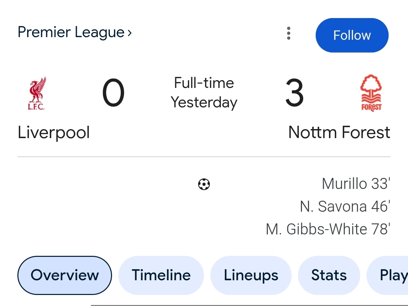Click Nottm Forest's score of 3

(x=294, y=93)
